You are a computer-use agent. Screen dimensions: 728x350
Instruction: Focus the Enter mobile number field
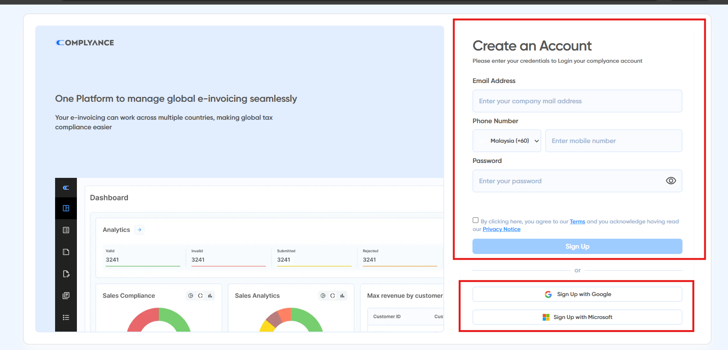614,141
